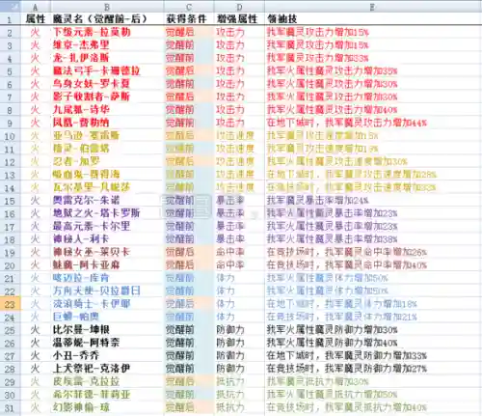Screen dimensions: 482x416
Task: Select cell 维京-杰弗里
Action: [x=107, y=45]
